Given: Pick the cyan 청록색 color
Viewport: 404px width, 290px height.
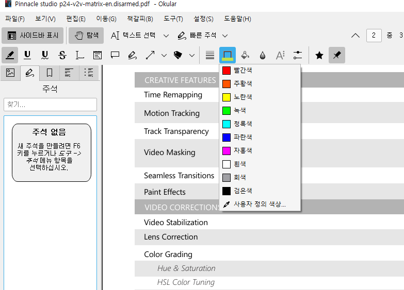Looking at the screenshot, I should tap(260, 124).
